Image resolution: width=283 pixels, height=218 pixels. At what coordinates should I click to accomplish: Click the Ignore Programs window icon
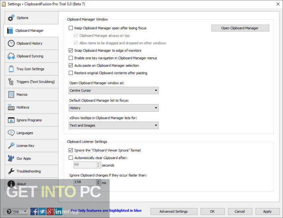click(11, 120)
